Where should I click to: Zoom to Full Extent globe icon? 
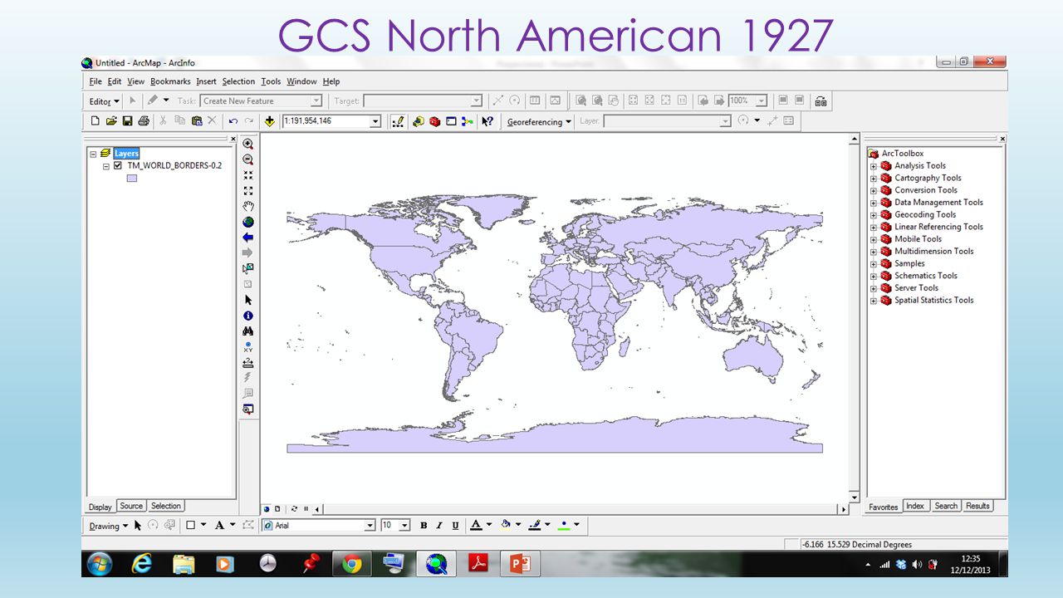point(247,222)
